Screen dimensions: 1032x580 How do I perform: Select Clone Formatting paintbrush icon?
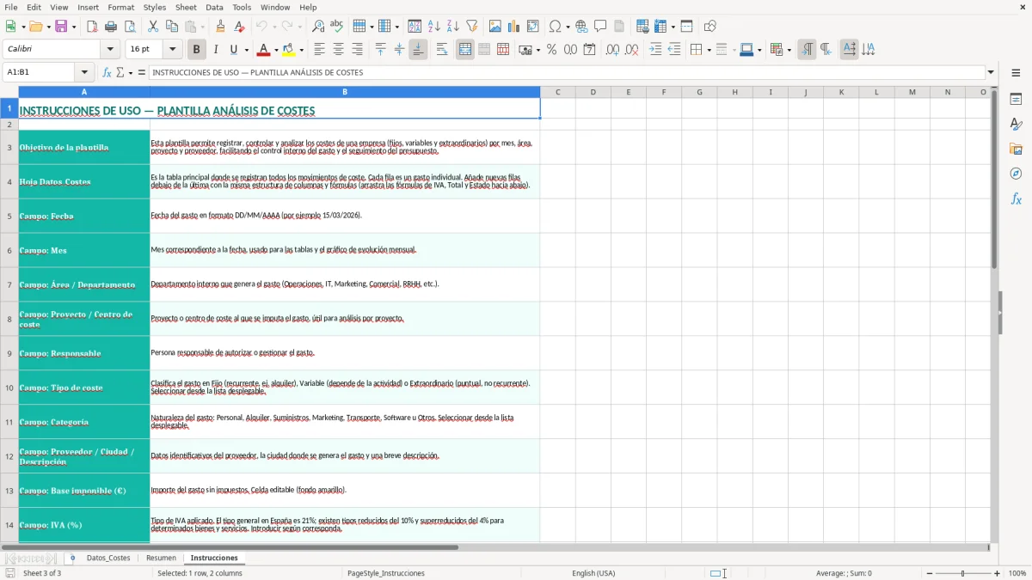tap(221, 27)
